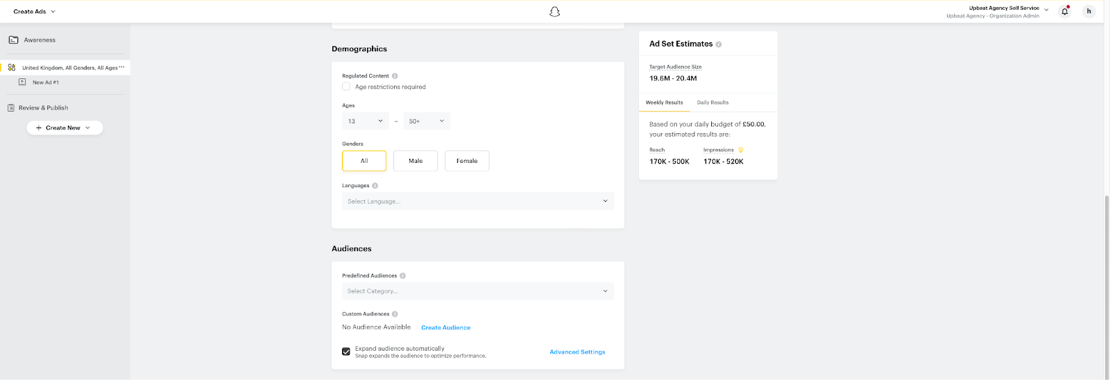Open the Create Ads menu
The image size is (1110, 380).
[x=34, y=12]
